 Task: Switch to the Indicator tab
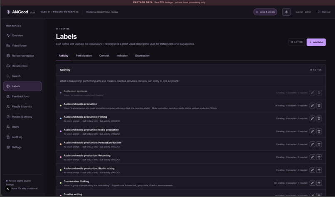click(x=122, y=56)
